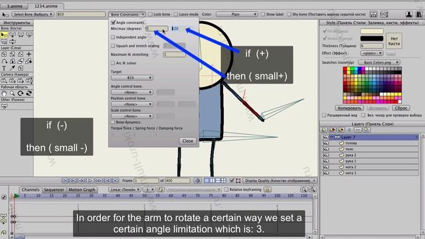425x239 pixels.
Task: Select the Rotate Layer Z curved-arrow tool
Action: 4,62
